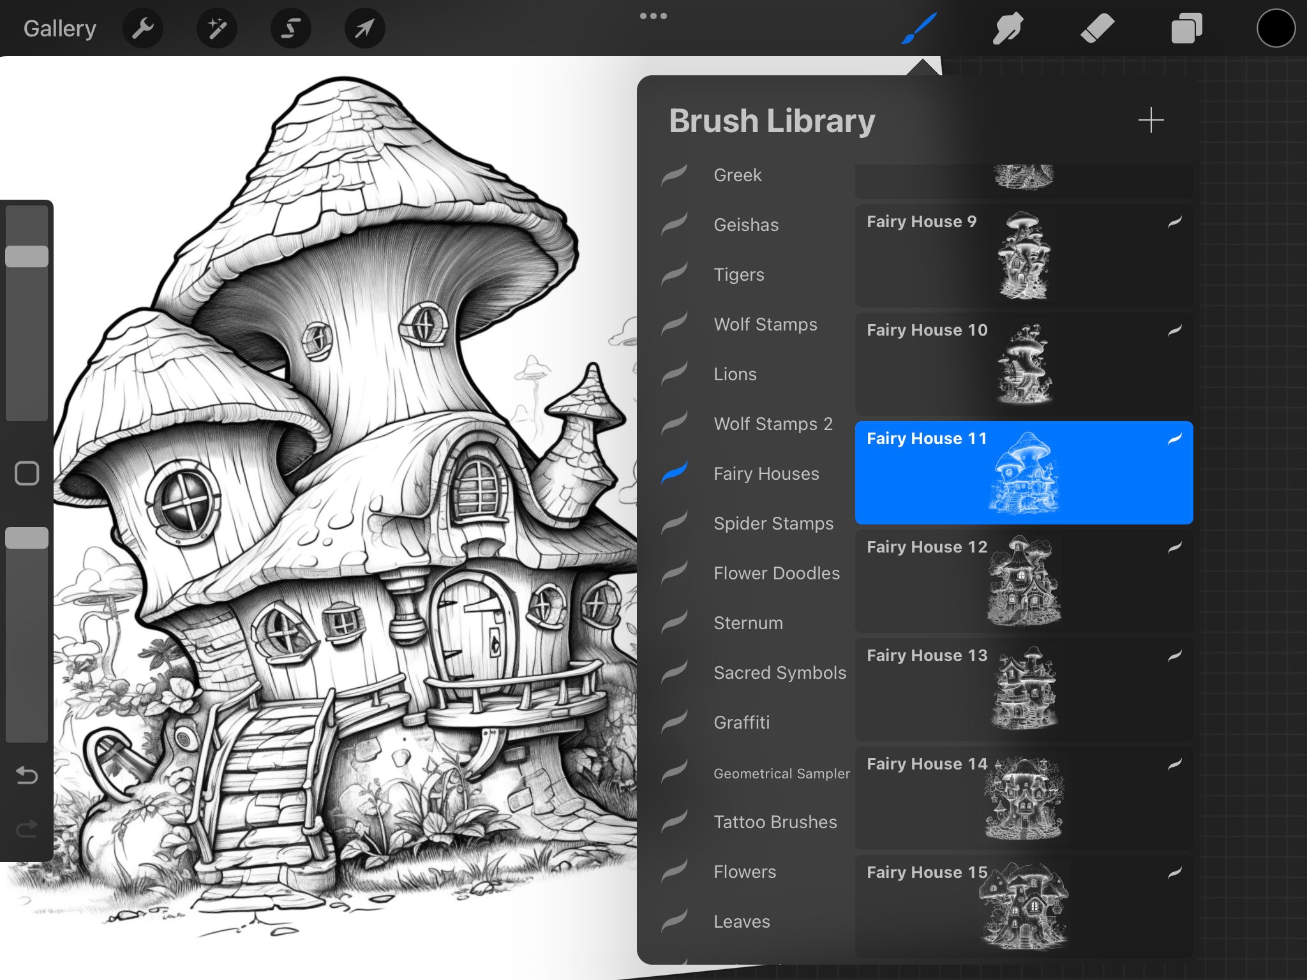The width and height of the screenshot is (1307, 980).
Task: Tap the blue stroke icon beside Fairy Houses
Action: click(674, 473)
